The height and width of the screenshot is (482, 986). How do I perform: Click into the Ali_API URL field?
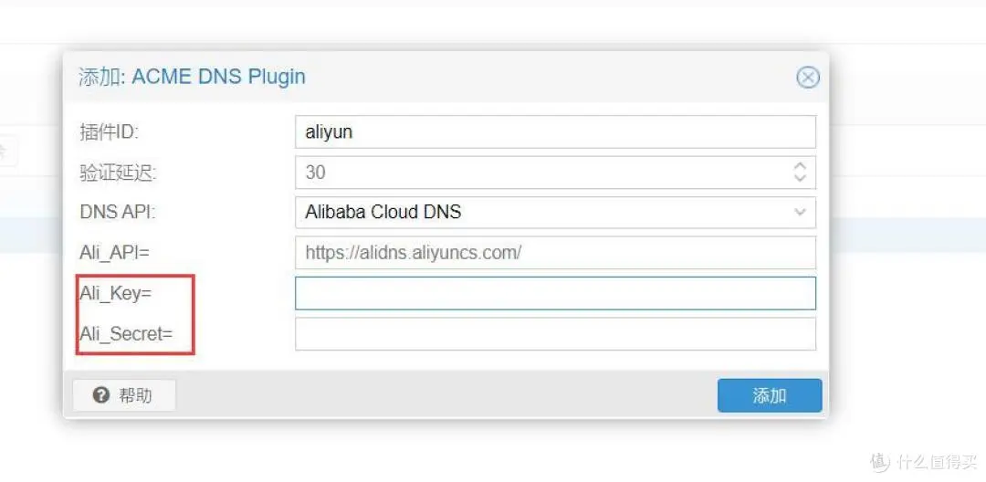[x=554, y=253]
